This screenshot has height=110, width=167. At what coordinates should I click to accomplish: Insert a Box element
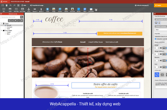4,10
